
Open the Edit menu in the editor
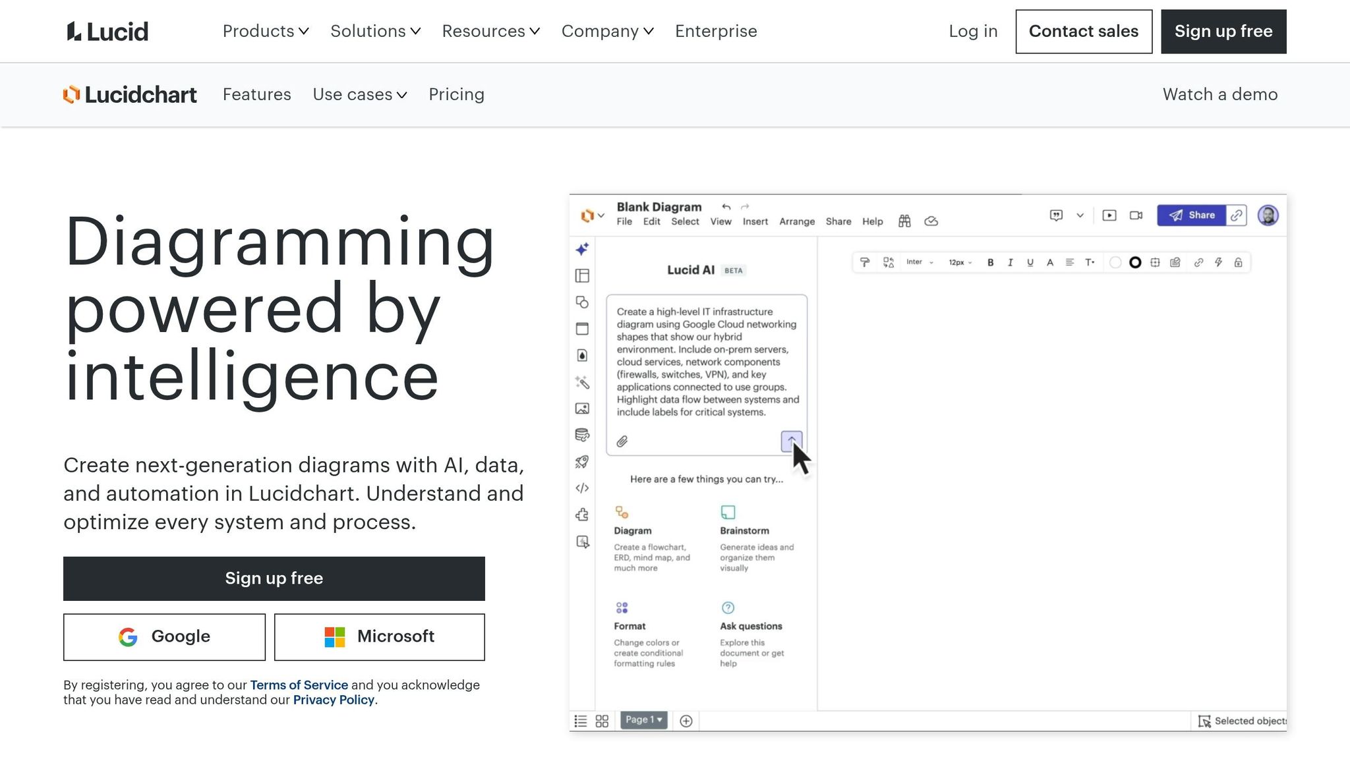click(x=651, y=221)
